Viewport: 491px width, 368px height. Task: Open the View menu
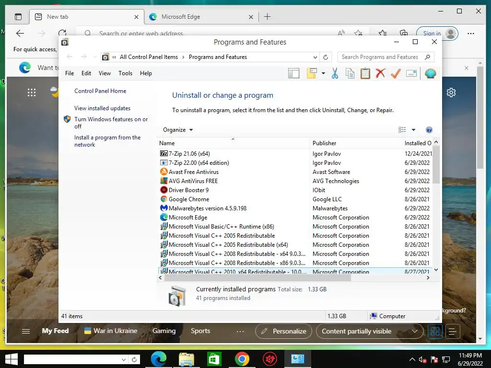pyautogui.click(x=105, y=73)
